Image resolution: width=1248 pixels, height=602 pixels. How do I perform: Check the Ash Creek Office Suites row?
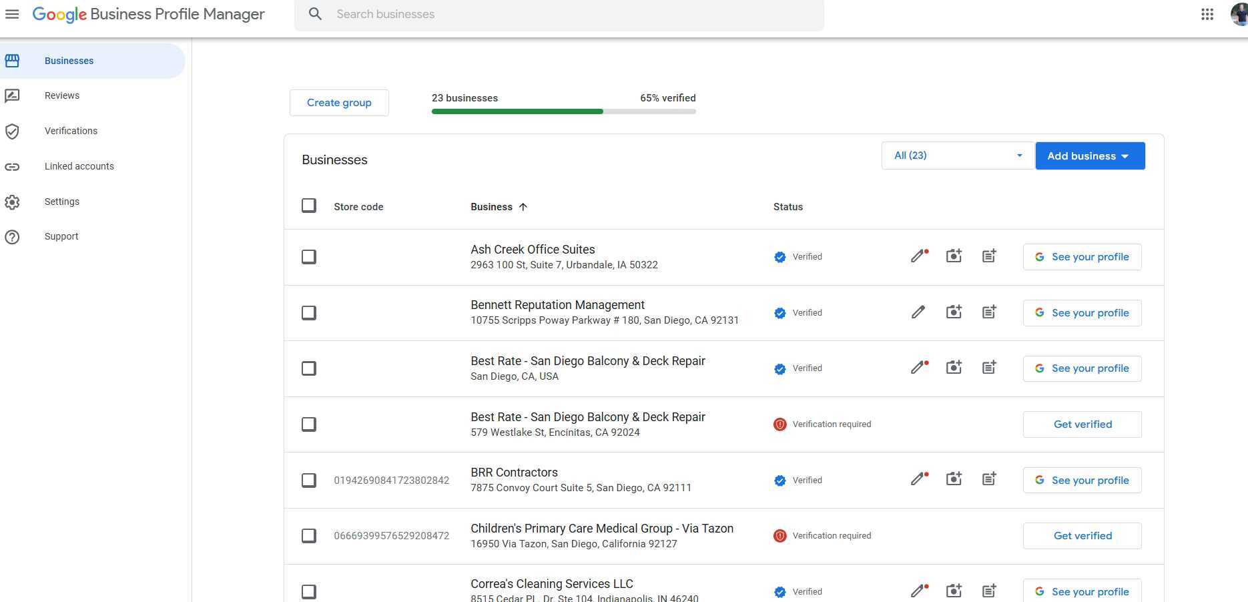(309, 257)
